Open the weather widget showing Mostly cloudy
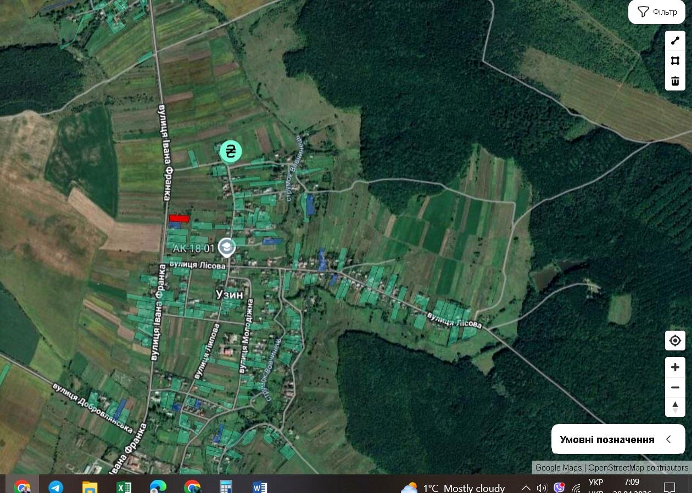 coord(453,488)
